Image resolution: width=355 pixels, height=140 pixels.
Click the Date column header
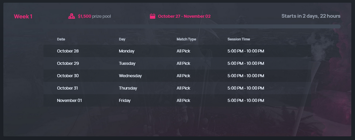coord(61,39)
